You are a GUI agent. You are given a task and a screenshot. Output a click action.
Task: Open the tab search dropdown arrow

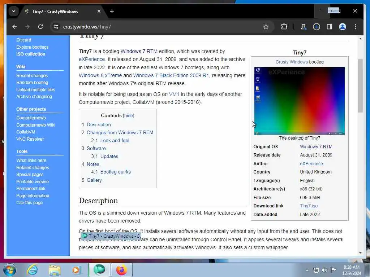pyautogui.click(x=14, y=11)
